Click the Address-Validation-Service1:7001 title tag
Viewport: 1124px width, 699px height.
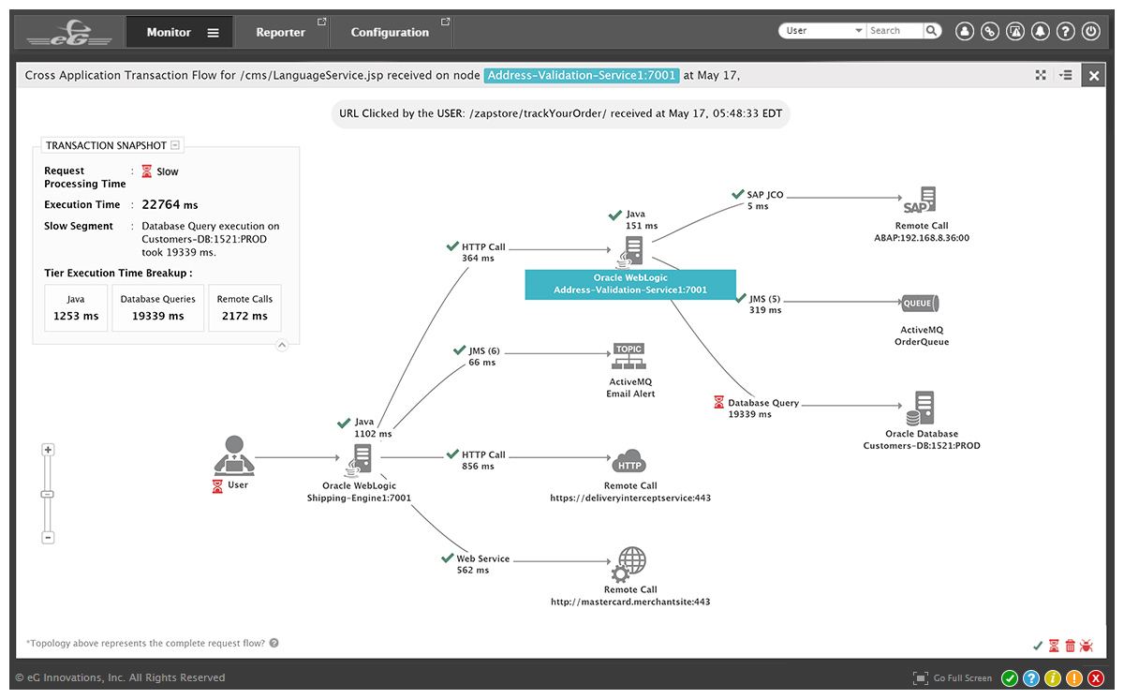pos(582,75)
